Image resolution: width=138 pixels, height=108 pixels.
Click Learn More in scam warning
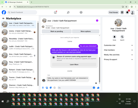[x=74, y=64]
